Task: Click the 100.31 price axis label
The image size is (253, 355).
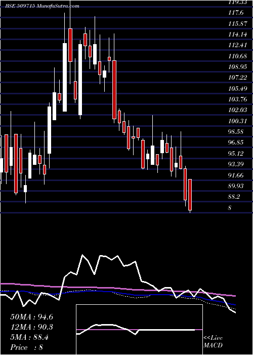Action: (237, 121)
